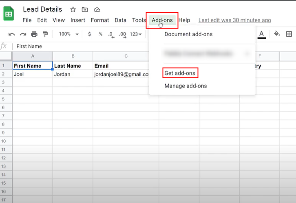The width and height of the screenshot is (296, 203).
Task: Print the spreadsheet
Action: pos(34,34)
